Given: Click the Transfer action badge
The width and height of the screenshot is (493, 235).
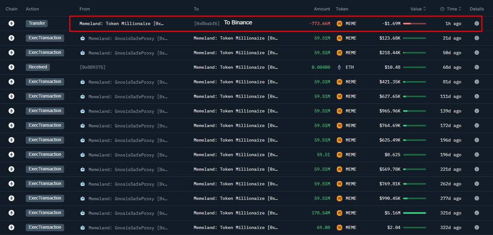Looking at the screenshot, I should pyautogui.click(x=37, y=24).
